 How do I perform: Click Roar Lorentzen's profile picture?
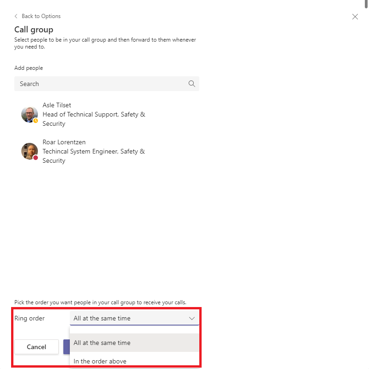(29, 151)
